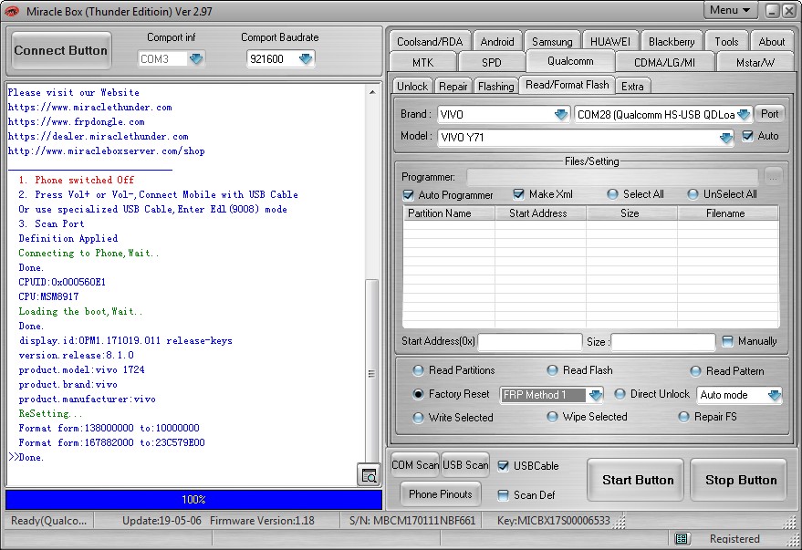
Task: Click the COM Scan button
Action: [x=415, y=465]
